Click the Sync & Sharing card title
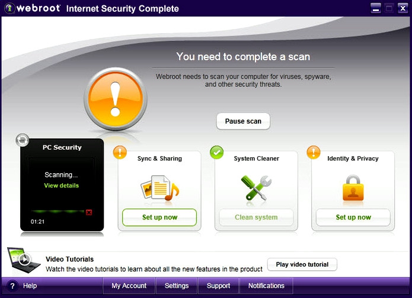The width and height of the screenshot is (412, 298). 159,158
